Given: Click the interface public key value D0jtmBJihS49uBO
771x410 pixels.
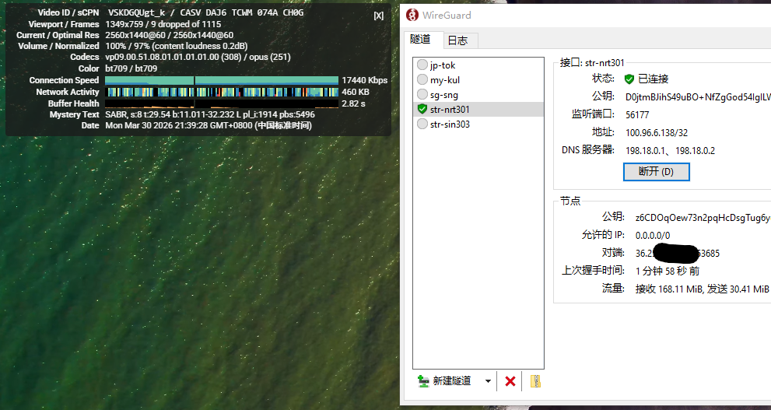Looking at the screenshot, I should tap(698, 96).
